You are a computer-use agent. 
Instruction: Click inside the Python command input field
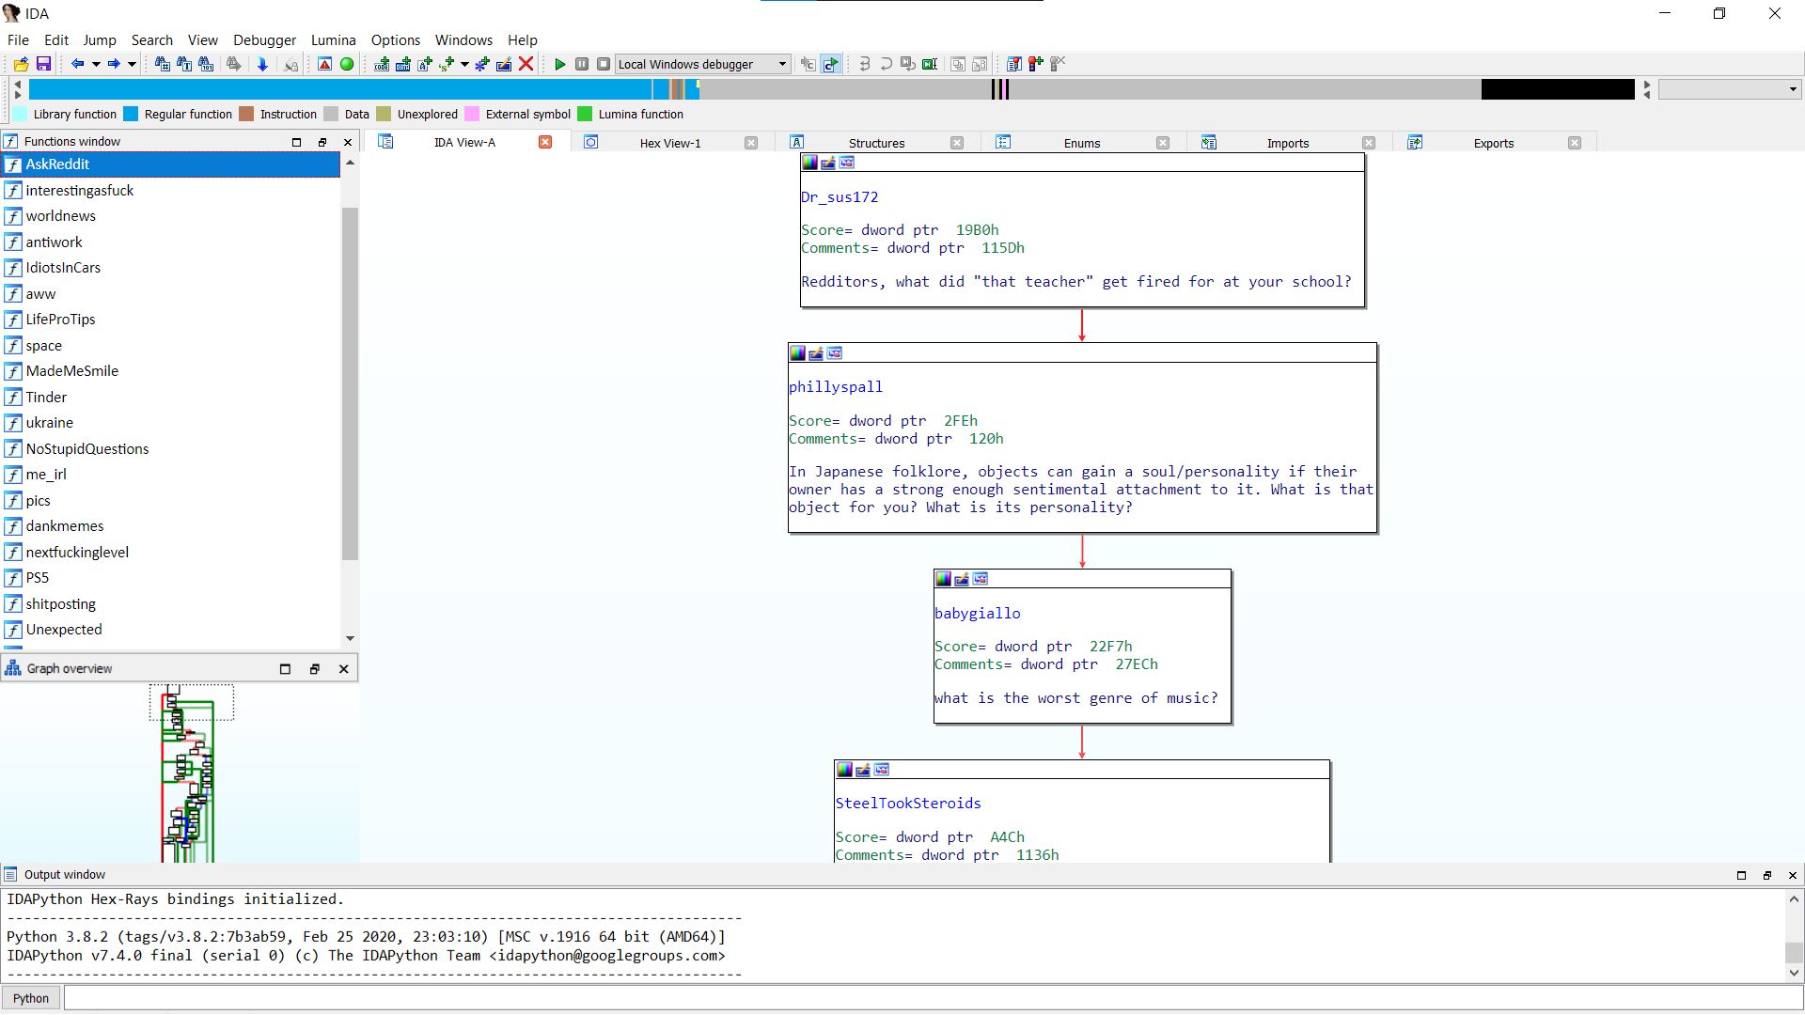point(933,998)
